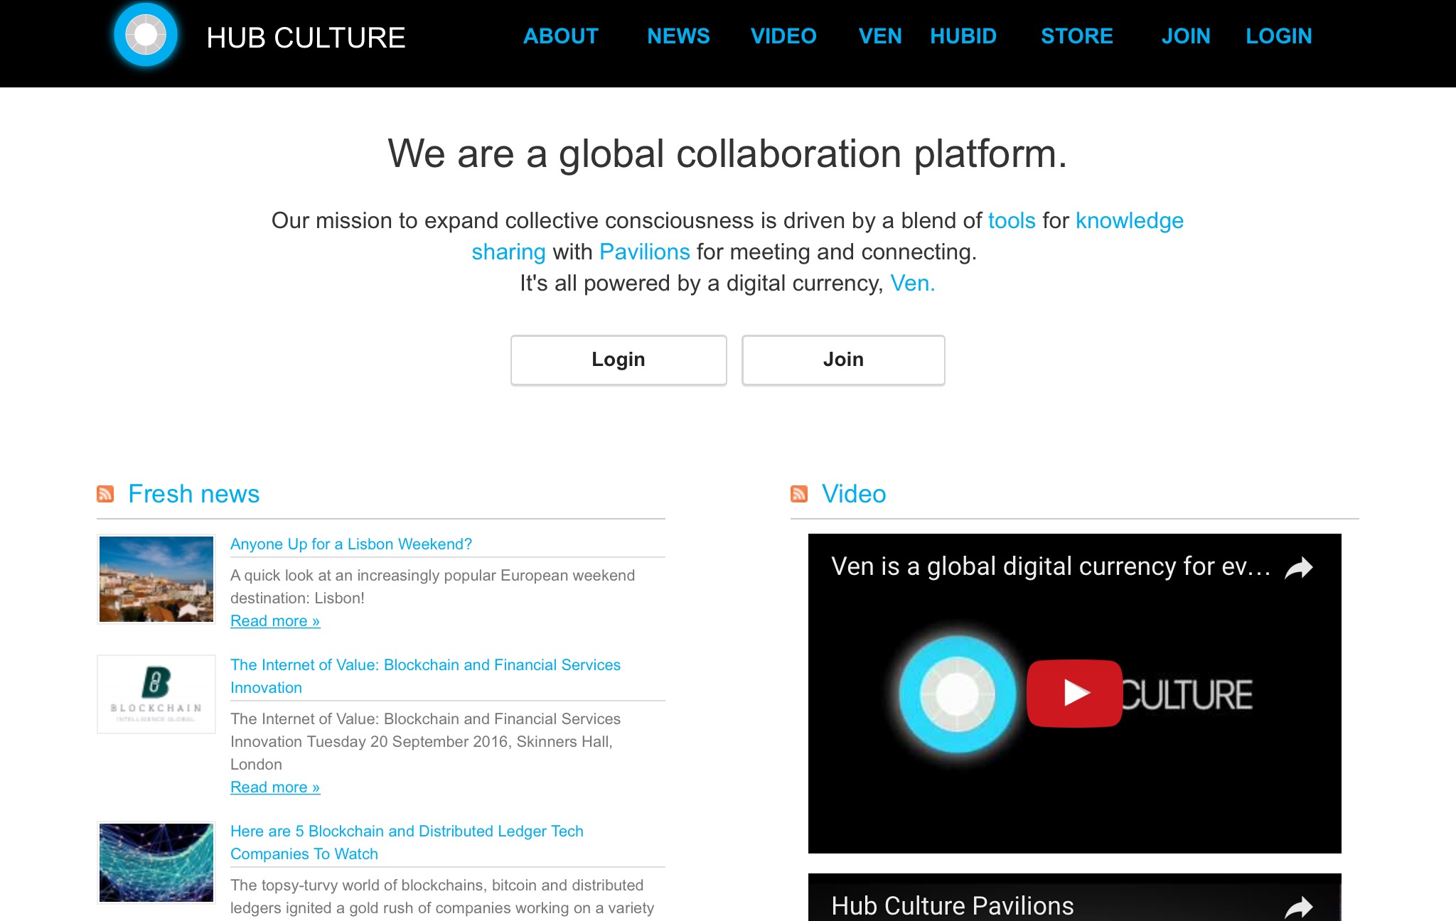This screenshot has width=1456, height=921.
Task: Follow the 'tools' link in mission text
Action: (x=1012, y=220)
